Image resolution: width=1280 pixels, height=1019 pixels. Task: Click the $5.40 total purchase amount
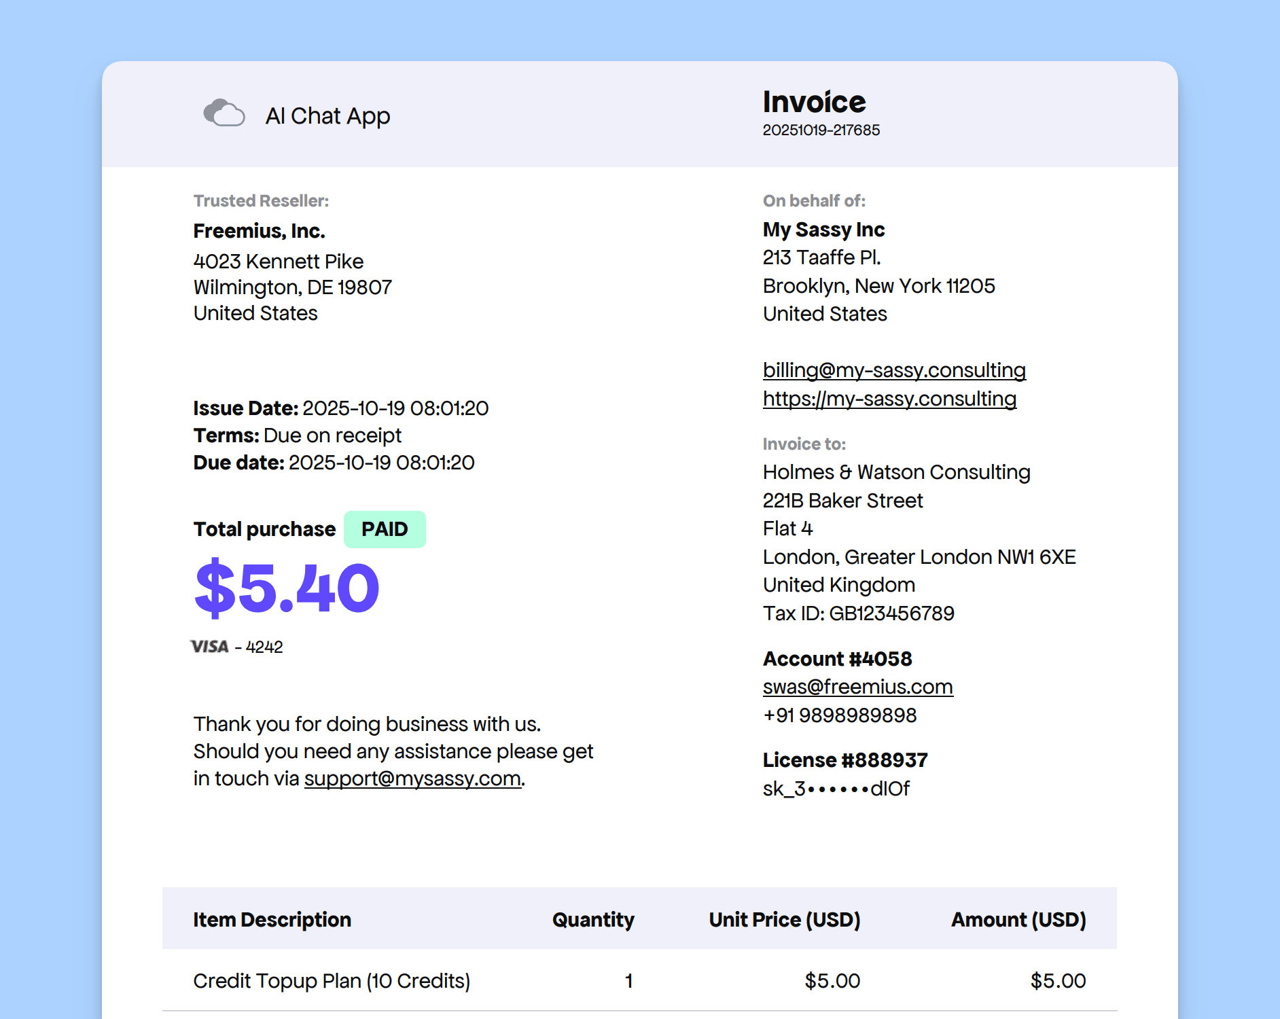286,588
